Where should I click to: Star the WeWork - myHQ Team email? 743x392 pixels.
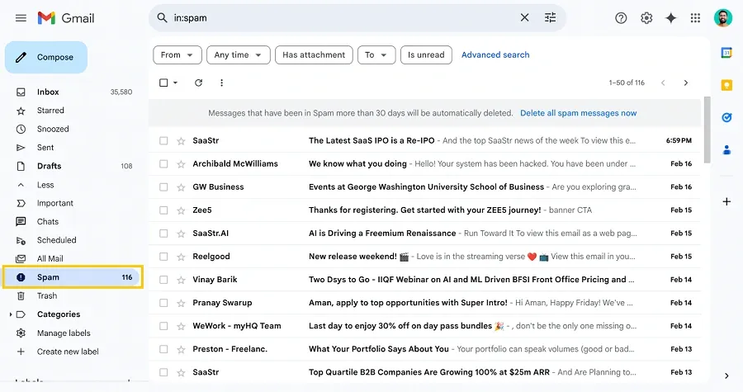point(181,326)
